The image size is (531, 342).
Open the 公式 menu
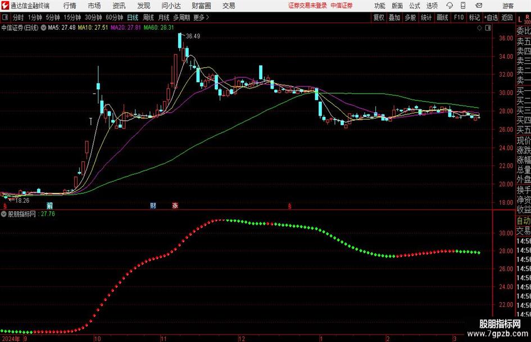click(x=415, y=6)
